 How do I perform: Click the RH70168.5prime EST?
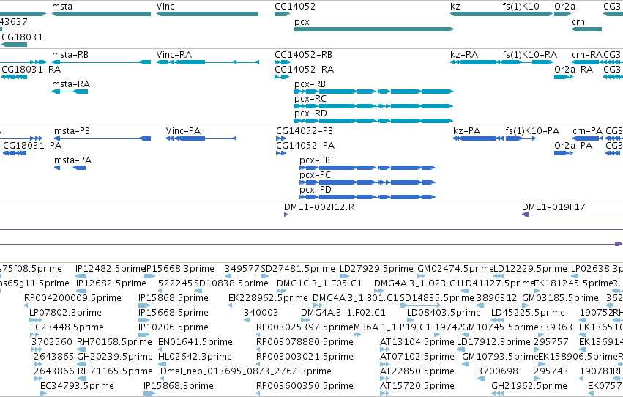pyautogui.click(x=81, y=349)
